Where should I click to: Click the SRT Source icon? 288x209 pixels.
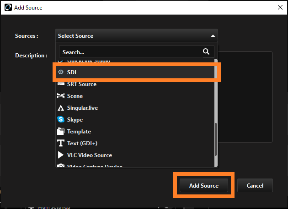61,84
